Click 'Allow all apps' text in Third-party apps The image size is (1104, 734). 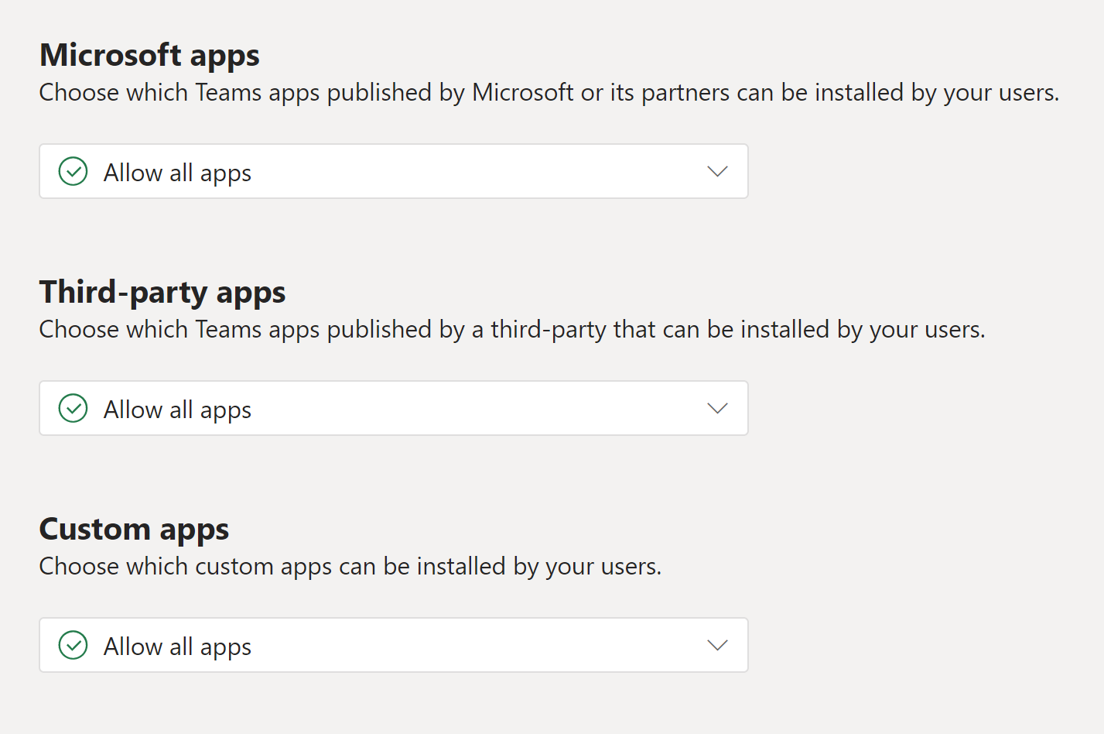pyautogui.click(x=178, y=410)
